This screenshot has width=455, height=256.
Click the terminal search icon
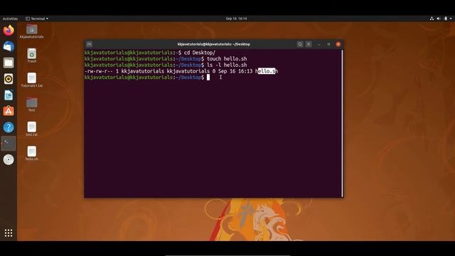[300, 44]
